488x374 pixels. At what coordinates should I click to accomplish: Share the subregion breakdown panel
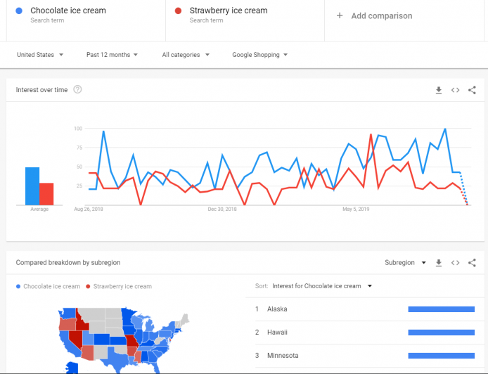pyautogui.click(x=472, y=263)
